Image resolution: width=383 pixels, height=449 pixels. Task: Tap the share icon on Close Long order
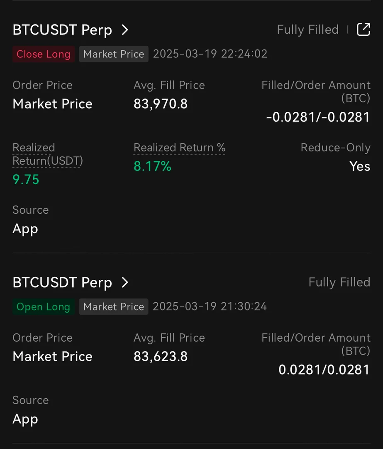pos(363,30)
